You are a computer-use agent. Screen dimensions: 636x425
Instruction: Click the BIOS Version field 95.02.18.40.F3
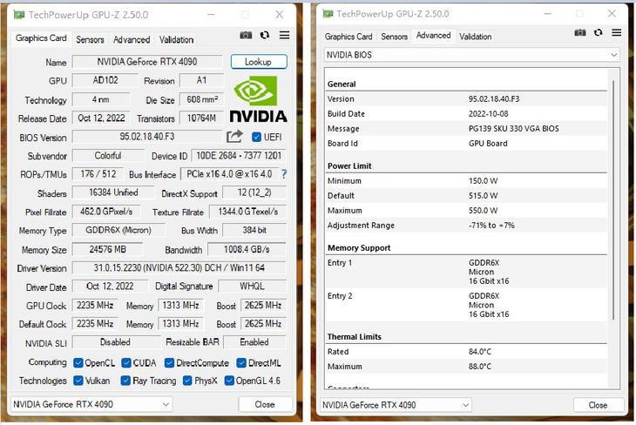[147, 137]
